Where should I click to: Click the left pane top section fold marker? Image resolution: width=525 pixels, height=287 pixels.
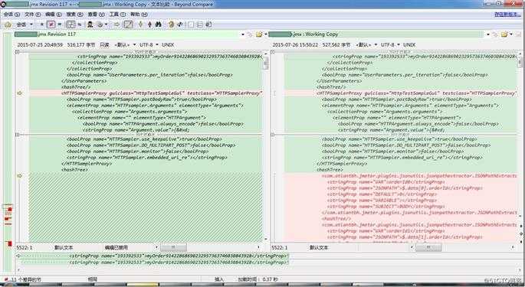pyautogui.click(x=18, y=52)
